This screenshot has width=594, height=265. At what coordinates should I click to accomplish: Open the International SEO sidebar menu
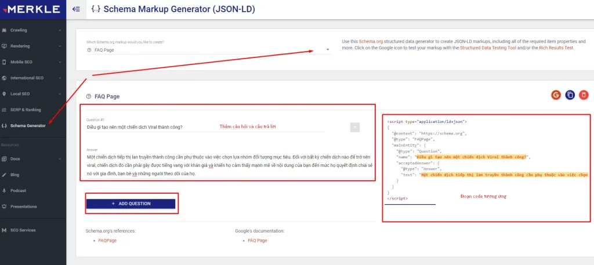click(33, 78)
